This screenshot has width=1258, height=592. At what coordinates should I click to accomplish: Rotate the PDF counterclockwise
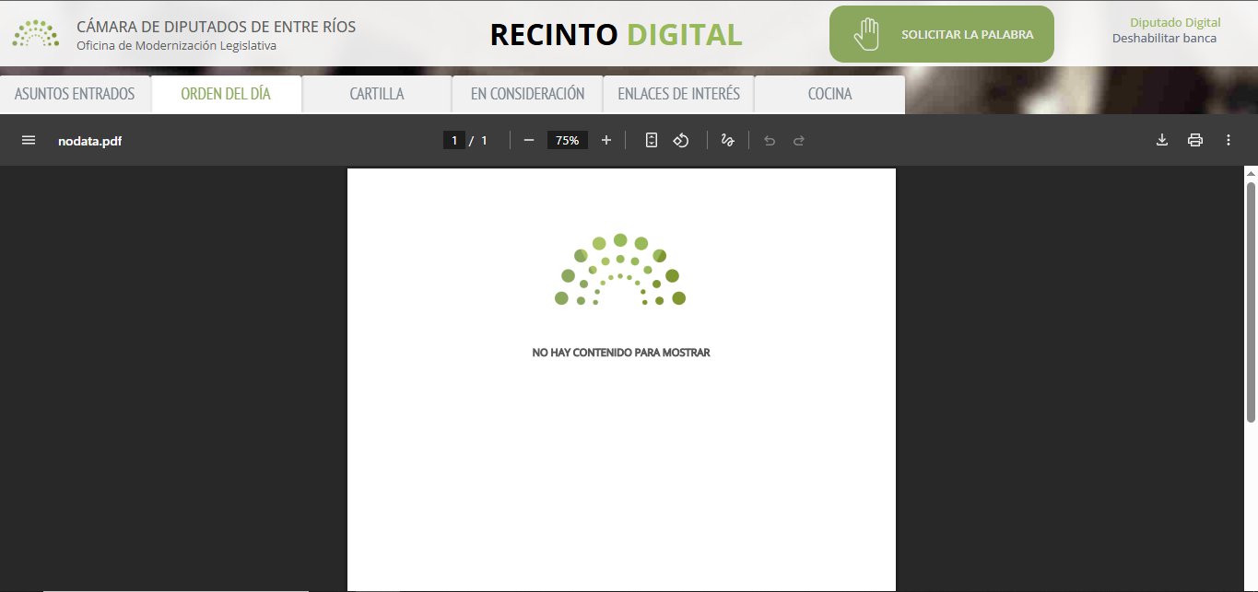click(681, 140)
